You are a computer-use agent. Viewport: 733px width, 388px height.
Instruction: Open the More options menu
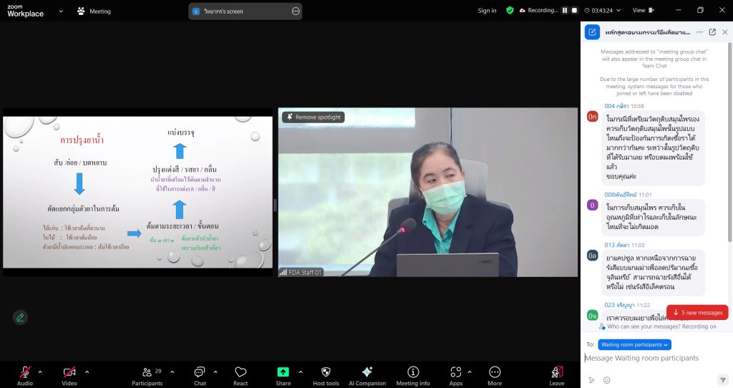click(x=495, y=372)
